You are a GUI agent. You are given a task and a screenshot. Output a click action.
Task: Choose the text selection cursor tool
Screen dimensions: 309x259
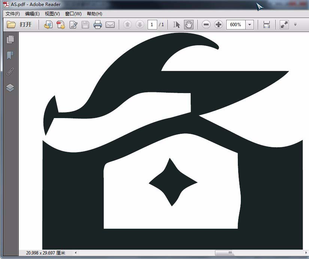tap(176, 25)
